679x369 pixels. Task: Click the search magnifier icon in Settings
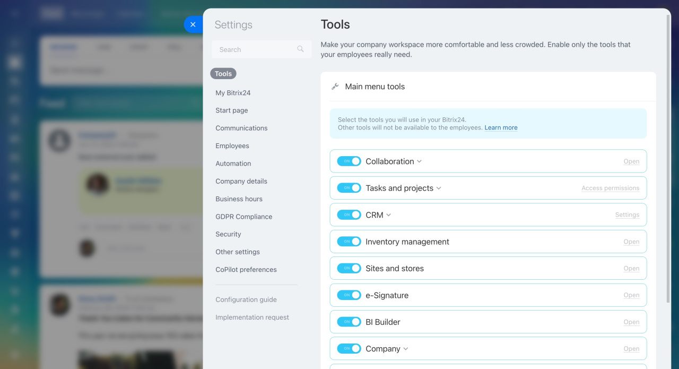tap(300, 49)
